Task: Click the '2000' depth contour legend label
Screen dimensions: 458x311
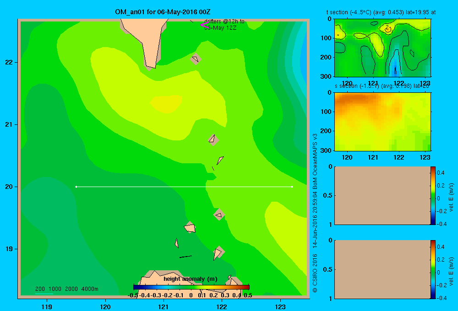Action: (71, 289)
